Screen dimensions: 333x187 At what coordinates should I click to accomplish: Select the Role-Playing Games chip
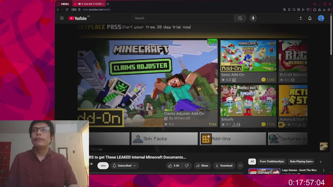(302, 162)
